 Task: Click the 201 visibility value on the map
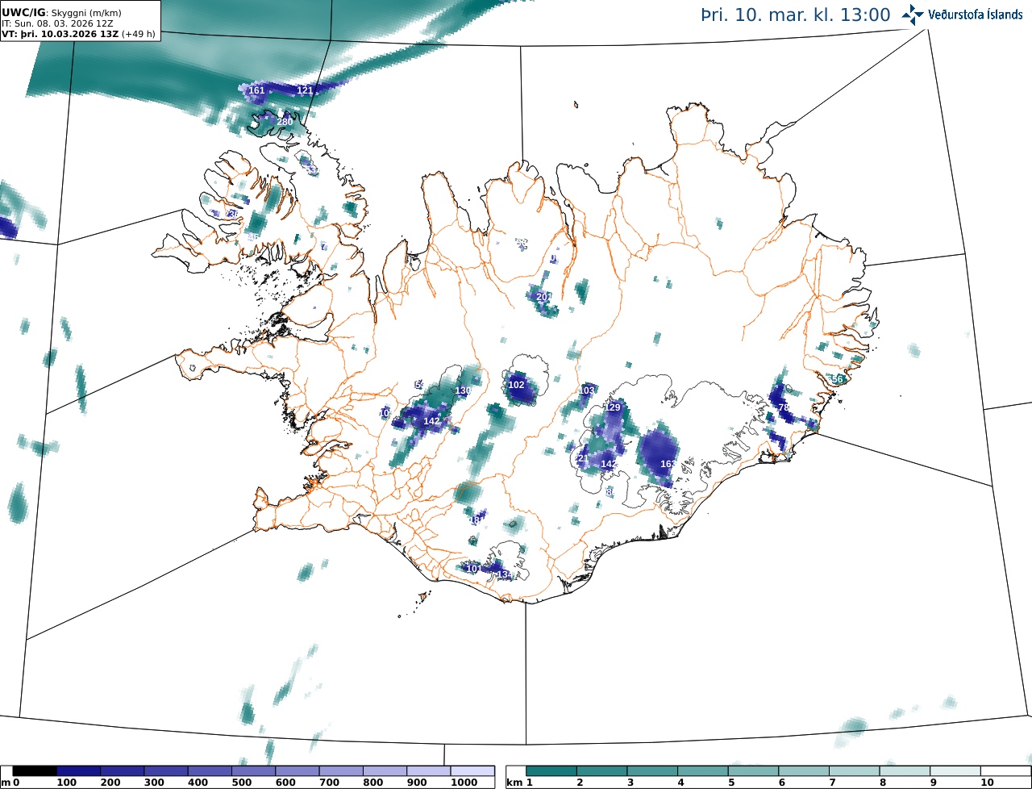[x=544, y=297]
